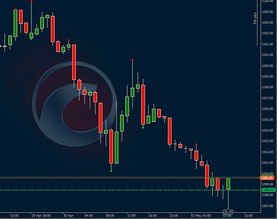Click the 16:00 time axis label
Image resolution: width=277 pixels, height=219 pixels.
tap(152, 215)
